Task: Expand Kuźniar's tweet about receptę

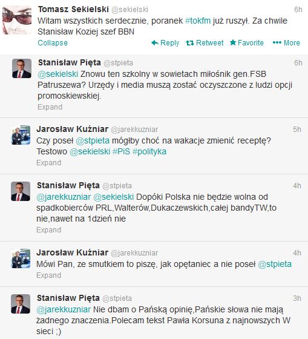Action: pos(49,163)
